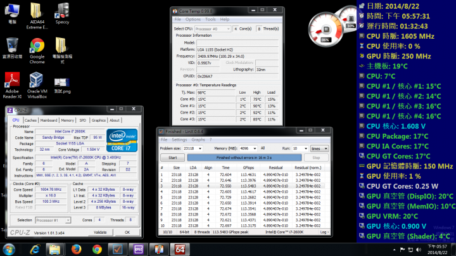Open Internet Explorer from the taskbar
This screenshot has height=256, width=456.
pyautogui.click(x=35, y=250)
